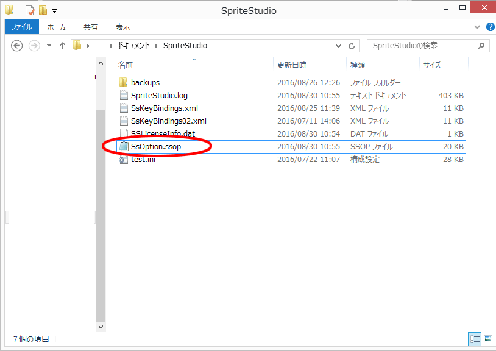This screenshot has width=496, height=351.
Task: Click the test.ini gear file icon
Action: tap(122, 160)
